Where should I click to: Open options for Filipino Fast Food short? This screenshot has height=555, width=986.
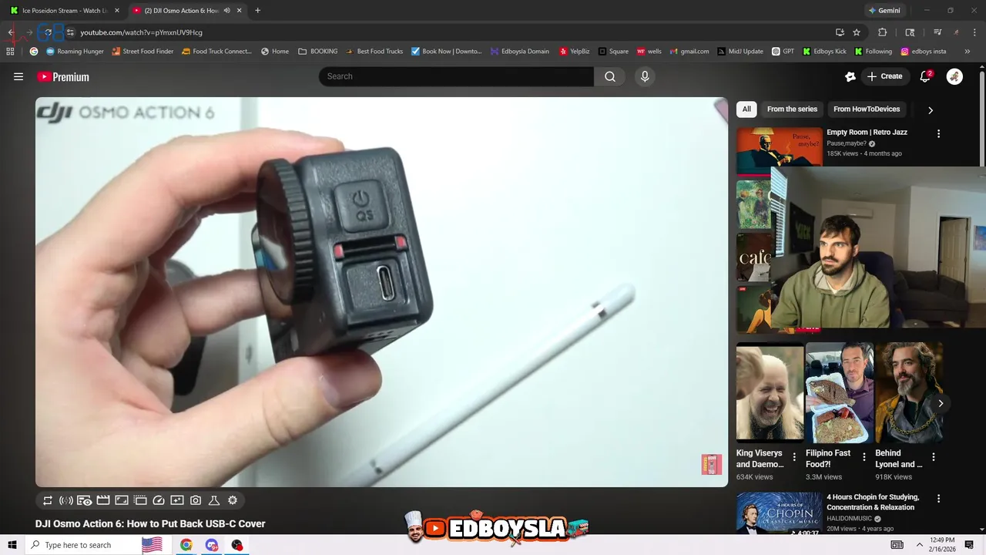pyautogui.click(x=864, y=457)
